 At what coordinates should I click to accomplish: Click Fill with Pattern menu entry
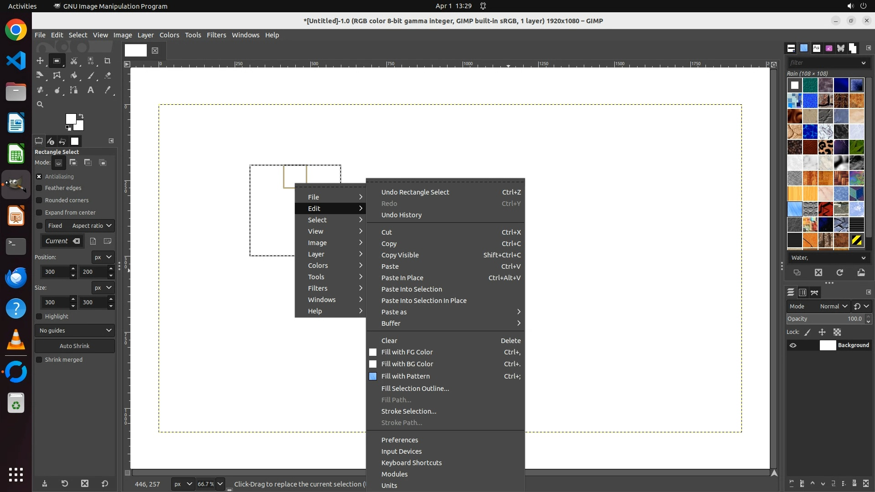[405, 376]
